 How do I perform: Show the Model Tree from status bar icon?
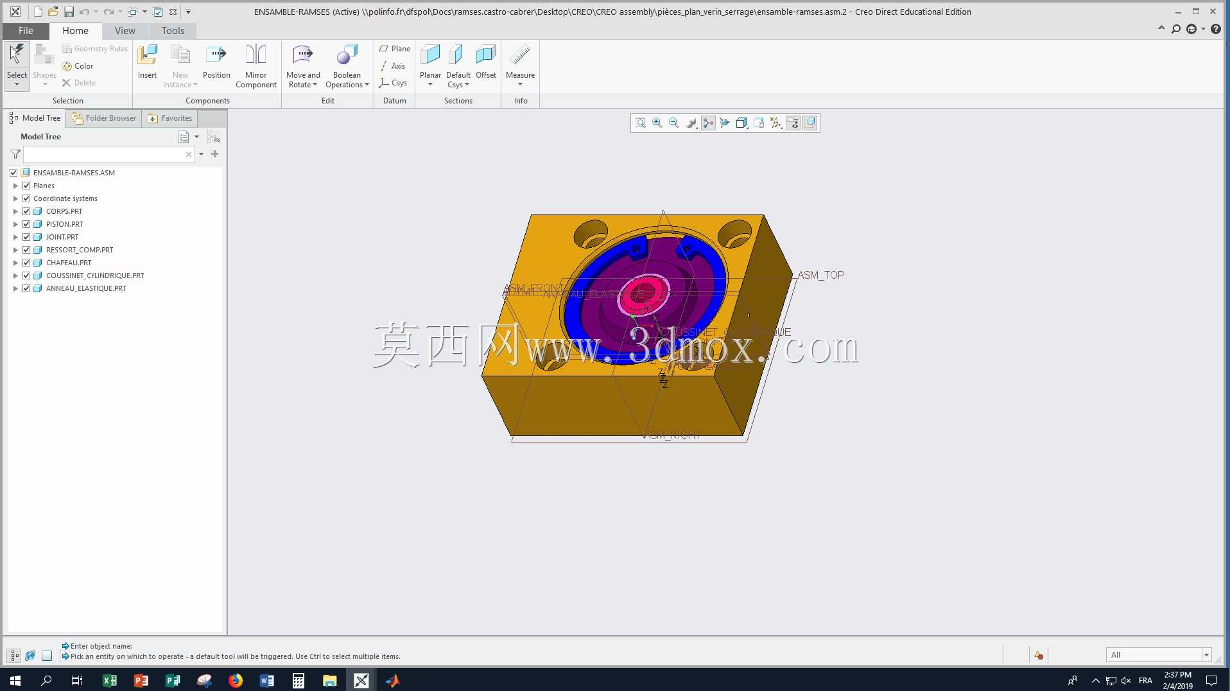(x=14, y=656)
